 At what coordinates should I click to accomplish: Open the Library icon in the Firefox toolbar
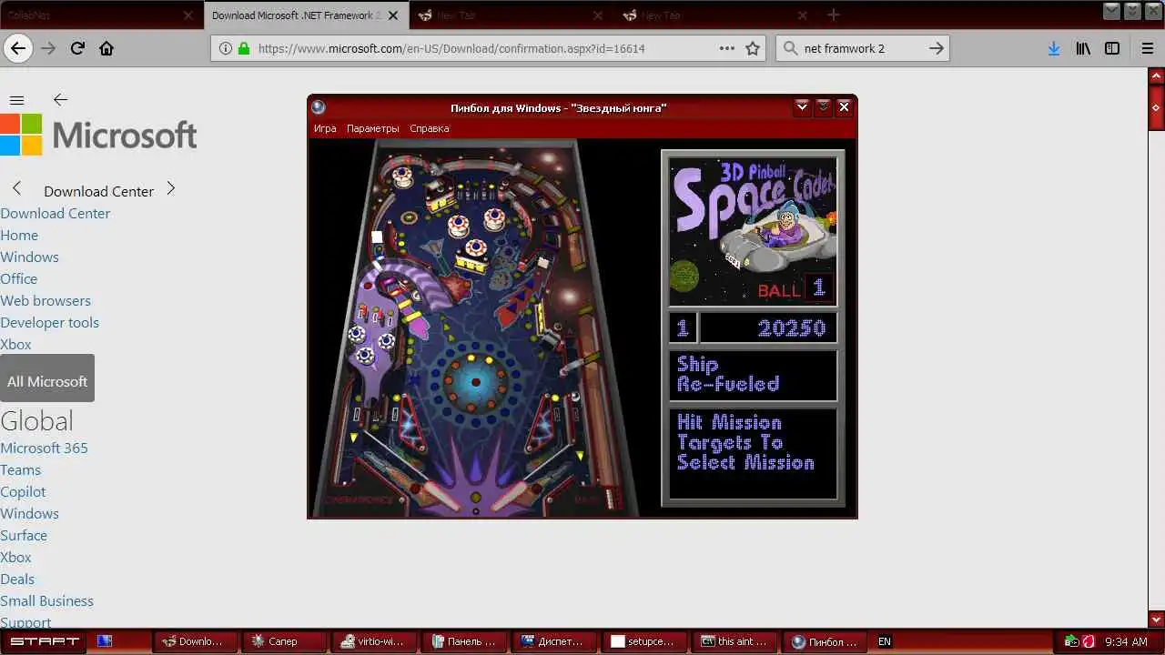pos(1083,48)
